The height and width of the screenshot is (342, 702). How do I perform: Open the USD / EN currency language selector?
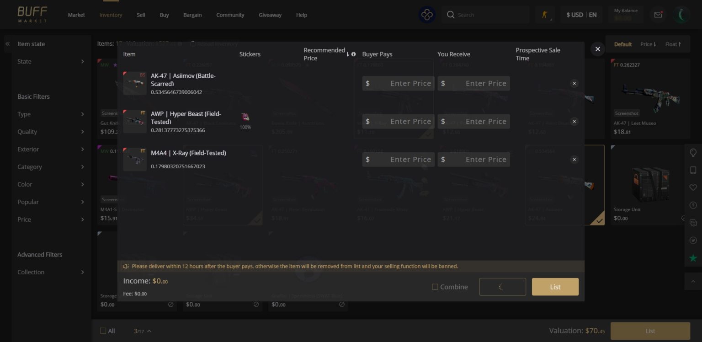tap(581, 15)
